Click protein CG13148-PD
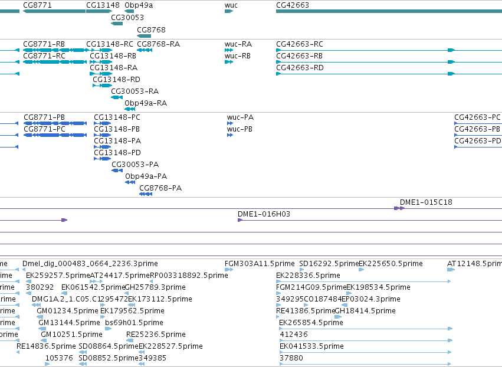Screen dimensions: 502x367 coord(117,153)
